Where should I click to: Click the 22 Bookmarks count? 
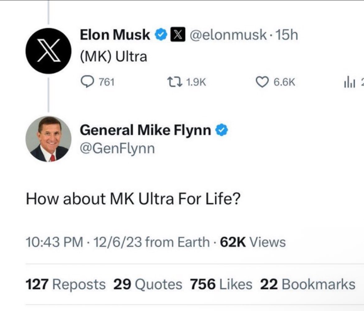click(307, 284)
